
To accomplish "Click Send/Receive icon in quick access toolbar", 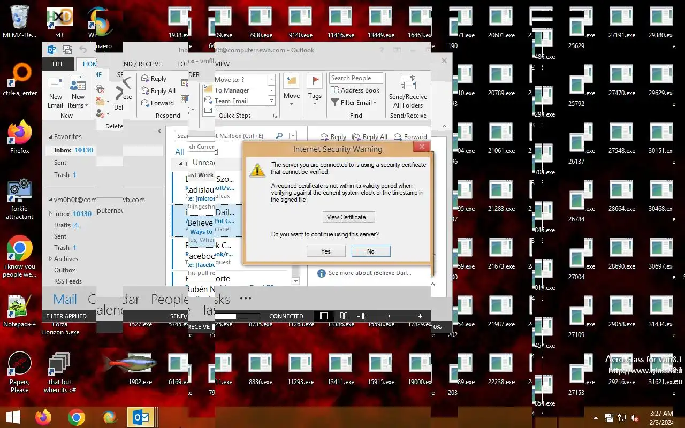I will click(67, 50).
